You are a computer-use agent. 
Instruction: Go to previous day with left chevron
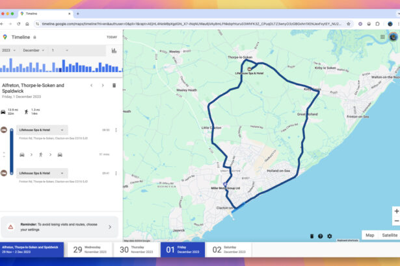pos(92,85)
